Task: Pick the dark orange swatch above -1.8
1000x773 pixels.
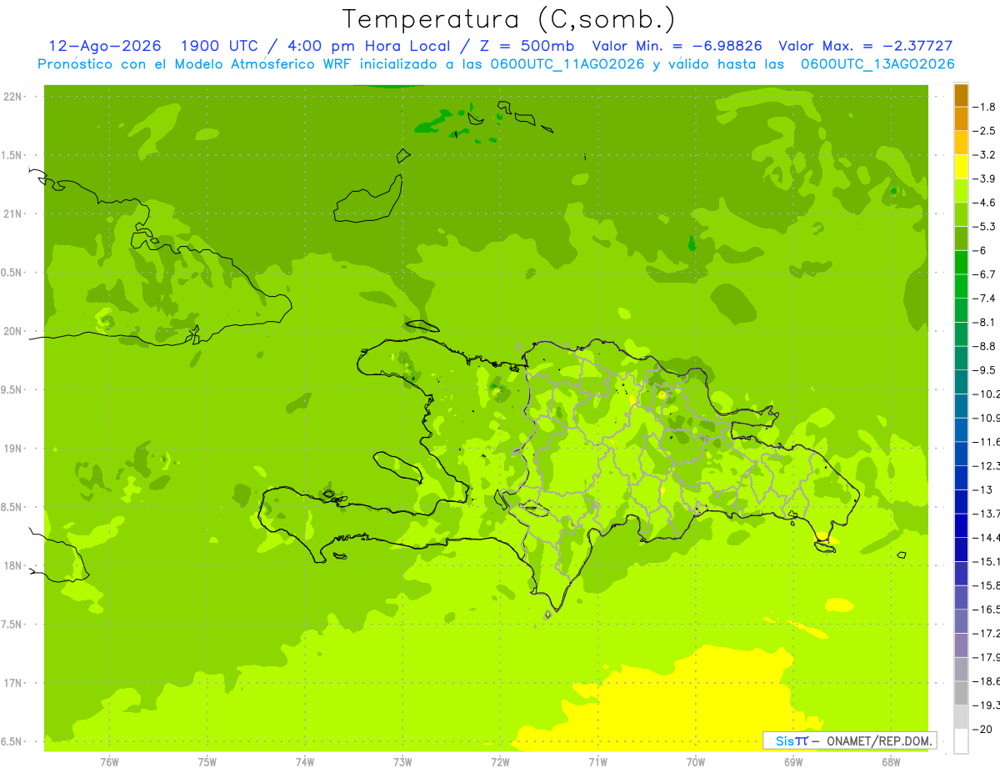Action: click(x=961, y=95)
